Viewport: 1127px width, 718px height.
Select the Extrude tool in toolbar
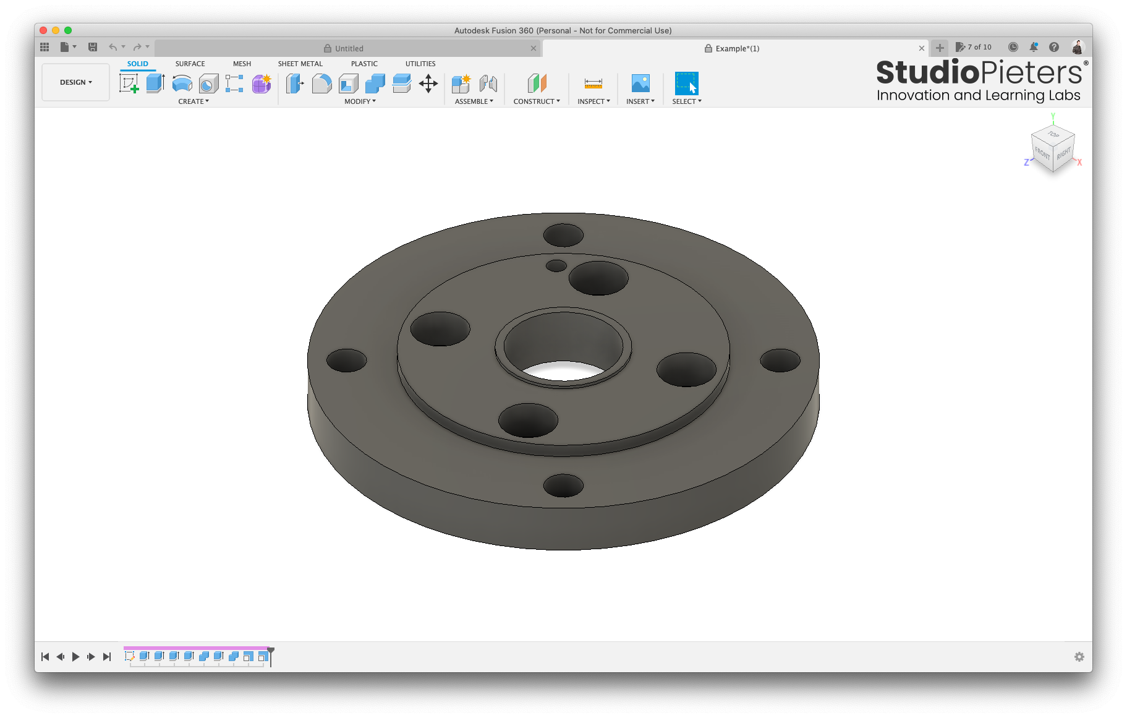[x=155, y=83]
